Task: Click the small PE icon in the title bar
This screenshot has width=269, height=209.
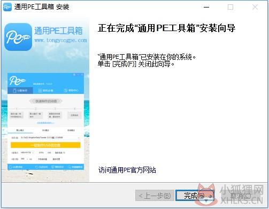Action: pyautogui.click(x=7, y=7)
